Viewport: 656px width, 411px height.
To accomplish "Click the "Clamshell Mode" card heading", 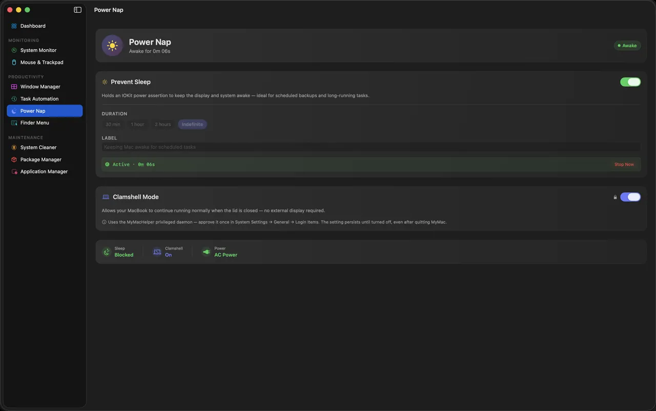I will pos(136,197).
